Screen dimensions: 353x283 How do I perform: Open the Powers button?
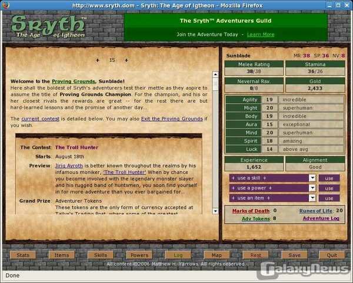pyautogui.click(x=139, y=255)
